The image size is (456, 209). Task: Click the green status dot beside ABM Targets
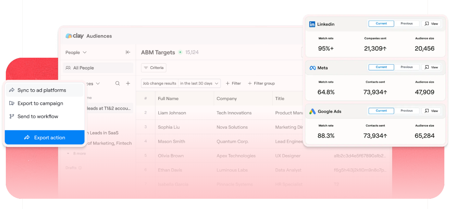click(x=180, y=52)
